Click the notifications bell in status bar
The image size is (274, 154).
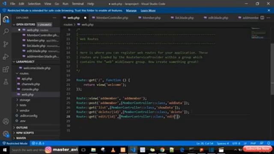(269, 143)
